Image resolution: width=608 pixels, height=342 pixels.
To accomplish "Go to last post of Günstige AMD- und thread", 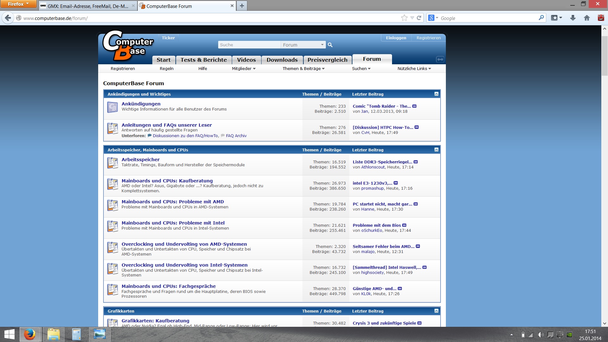I will (x=400, y=288).
